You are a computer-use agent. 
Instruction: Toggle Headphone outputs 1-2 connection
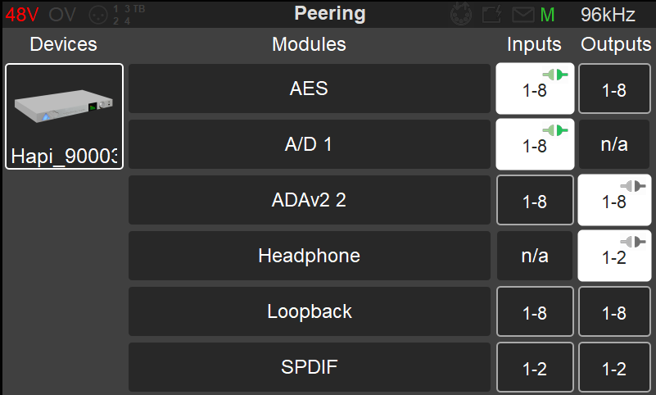(614, 256)
